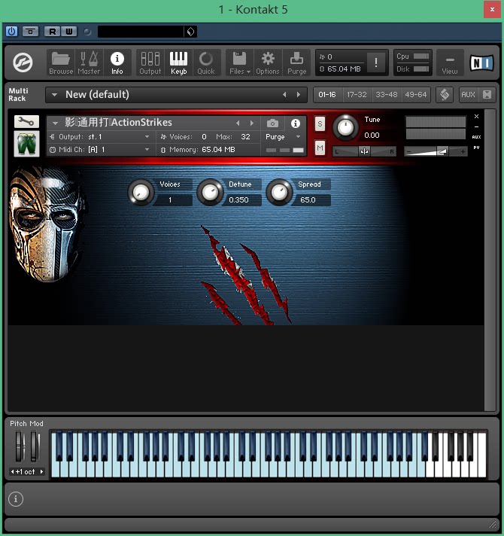Screen dimensions: 504x536
Task: Adjust the instrument volume slider
Action: click(435, 151)
